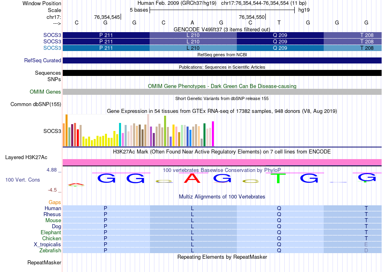Screen dimensions: 382x272
Task: Open 'Short Genetic Variants from dbSNP release 155' title
Action: click(x=222, y=98)
